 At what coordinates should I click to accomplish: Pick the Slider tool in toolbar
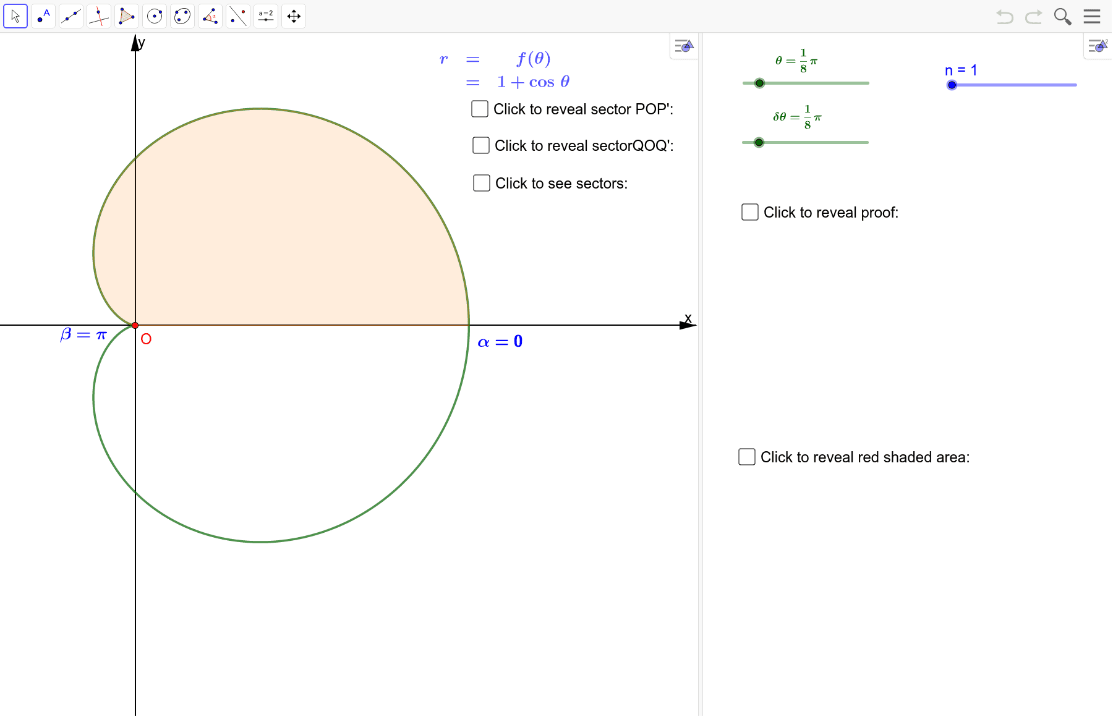point(266,16)
